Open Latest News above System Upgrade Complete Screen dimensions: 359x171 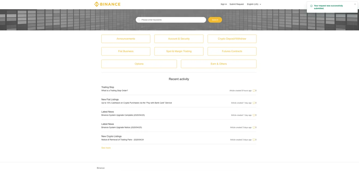pyautogui.click(x=108, y=112)
